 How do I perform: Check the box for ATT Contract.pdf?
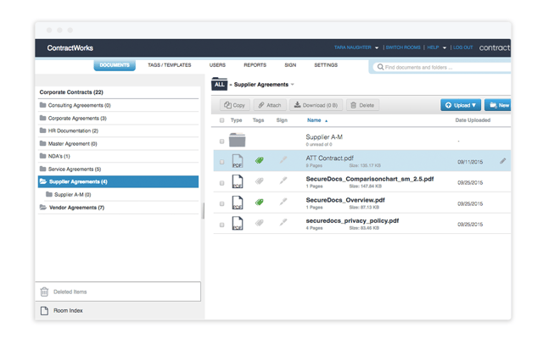pos(222,162)
